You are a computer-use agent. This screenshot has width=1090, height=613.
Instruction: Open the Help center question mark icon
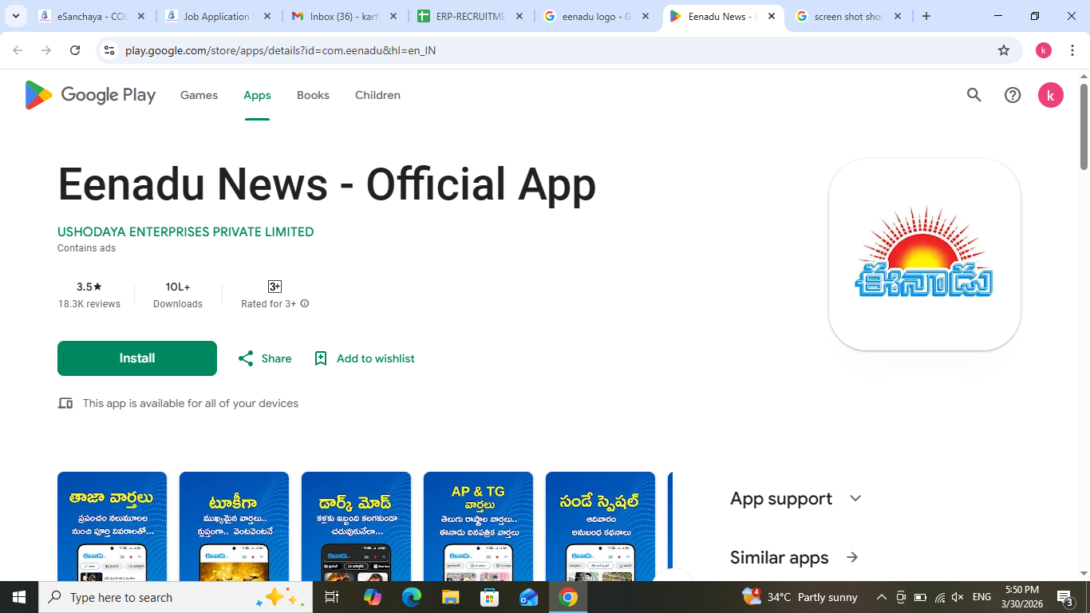point(1012,95)
